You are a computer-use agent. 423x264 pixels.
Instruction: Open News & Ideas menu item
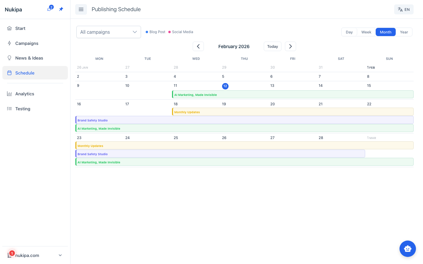coord(29,58)
